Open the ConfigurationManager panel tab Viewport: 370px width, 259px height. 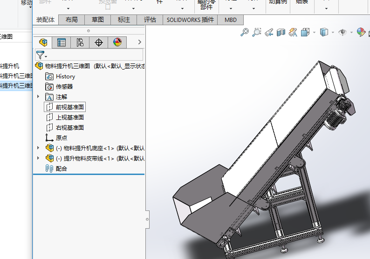tap(80, 42)
